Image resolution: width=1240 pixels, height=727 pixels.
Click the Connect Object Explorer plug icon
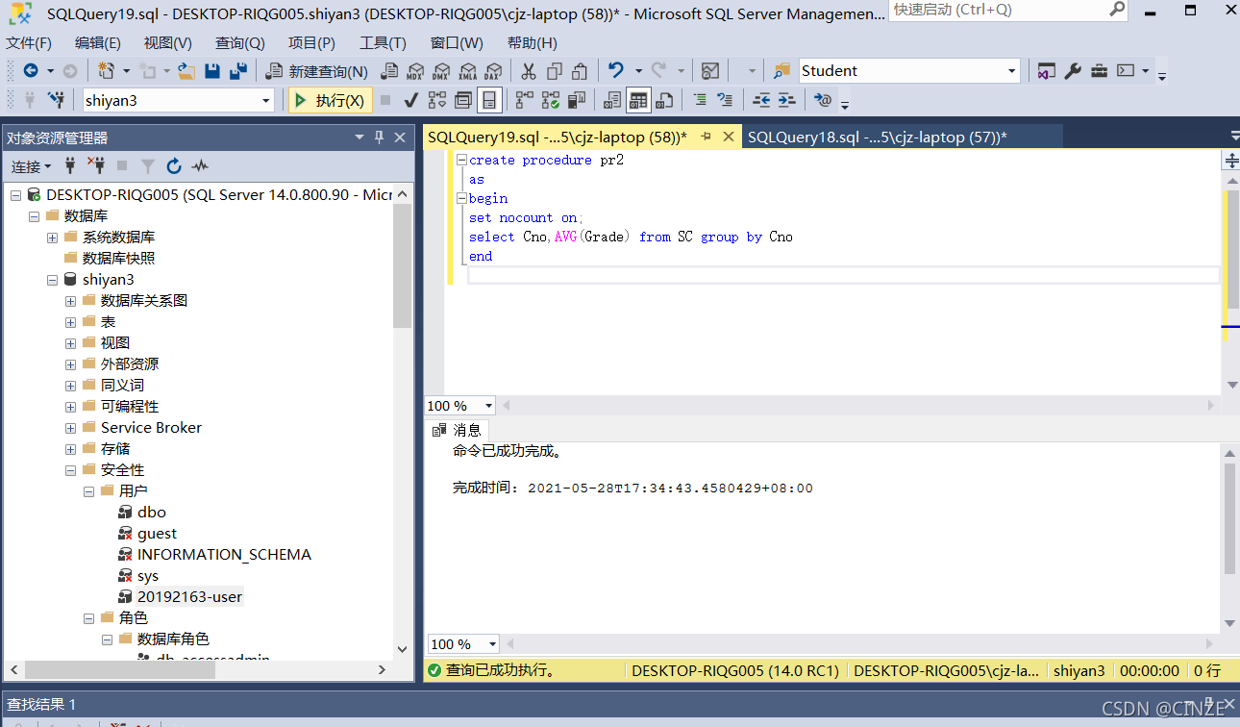pos(70,166)
